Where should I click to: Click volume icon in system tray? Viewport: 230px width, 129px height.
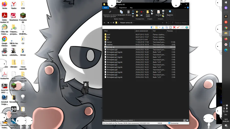point(227,111)
